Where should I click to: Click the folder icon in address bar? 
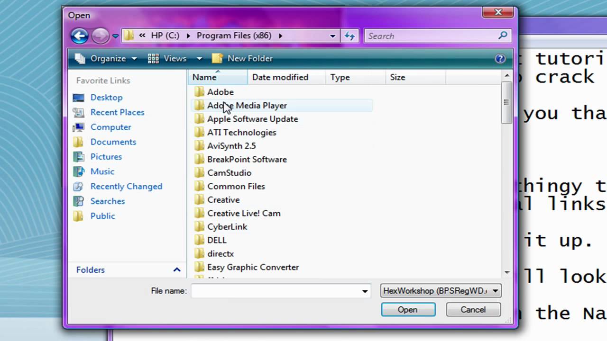[129, 36]
